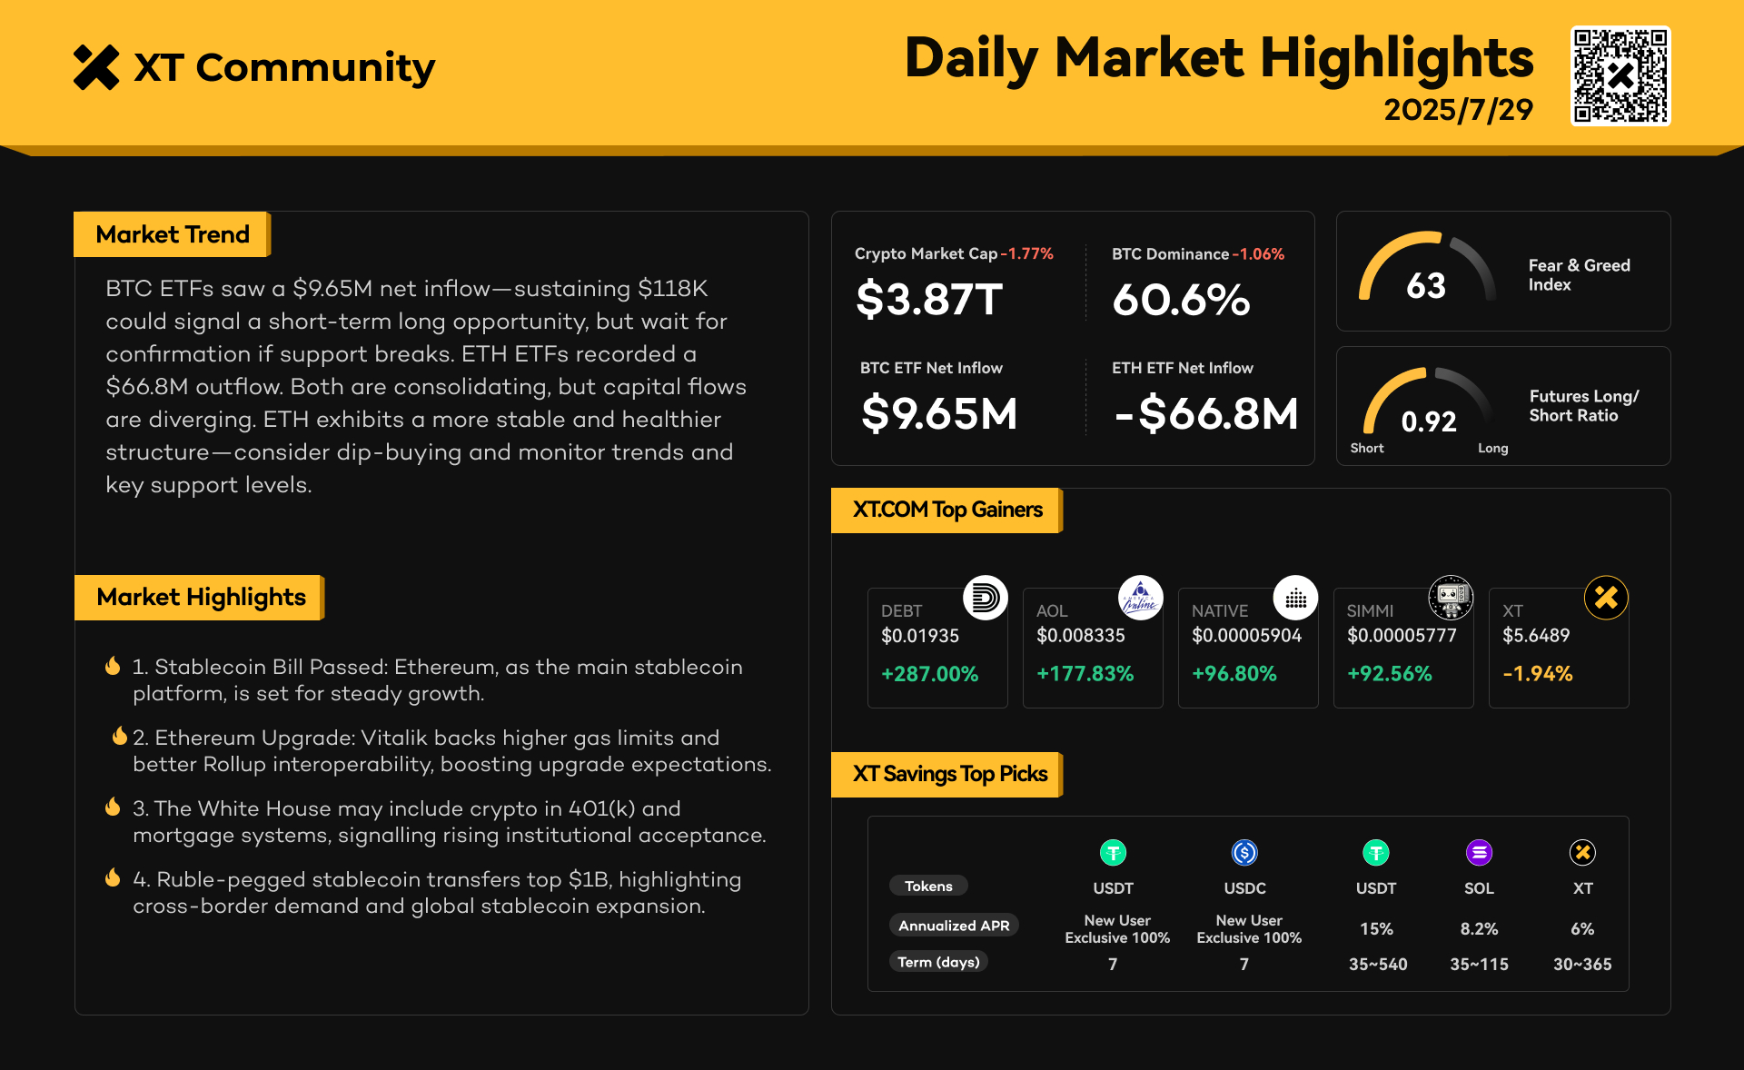
Task: Click the 30~365 term value
Action: [1582, 964]
